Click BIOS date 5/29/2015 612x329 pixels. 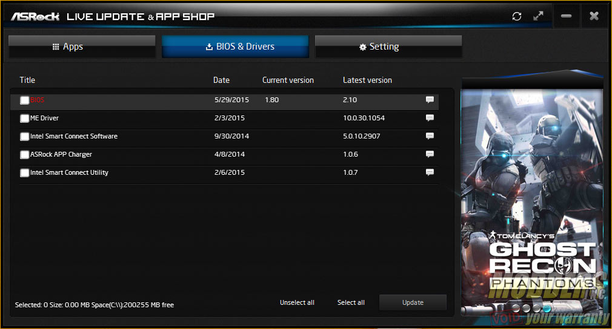pos(231,100)
